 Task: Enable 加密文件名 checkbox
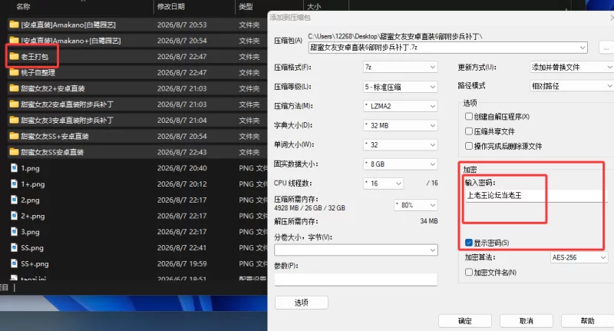point(469,272)
